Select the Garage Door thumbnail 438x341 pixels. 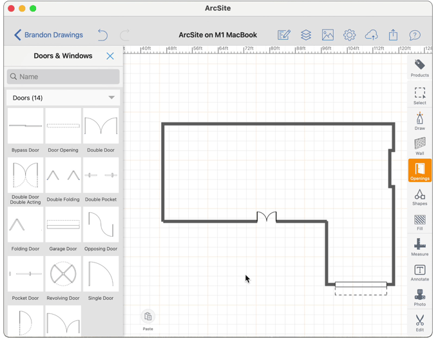[63, 225]
